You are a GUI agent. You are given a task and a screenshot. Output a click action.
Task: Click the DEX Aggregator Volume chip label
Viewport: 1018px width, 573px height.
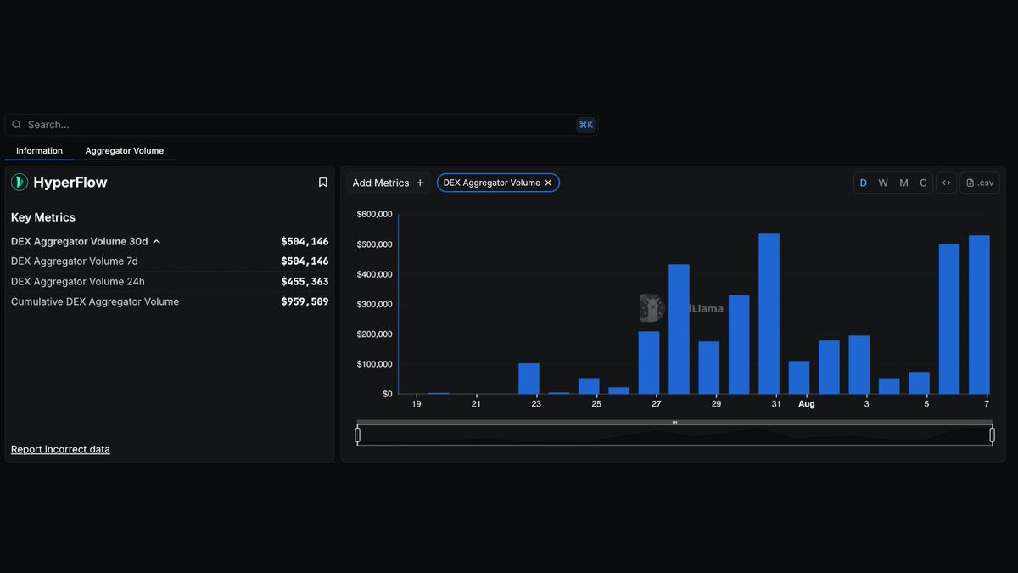pyautogui.click(x=491, y=183)
